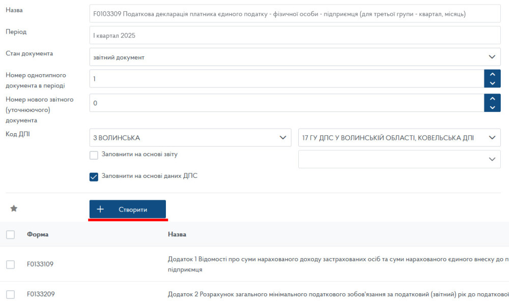Viewport: 509px width, 305px height.
Task: Increment the new clarifying document number
Action: tap(492, 98)
